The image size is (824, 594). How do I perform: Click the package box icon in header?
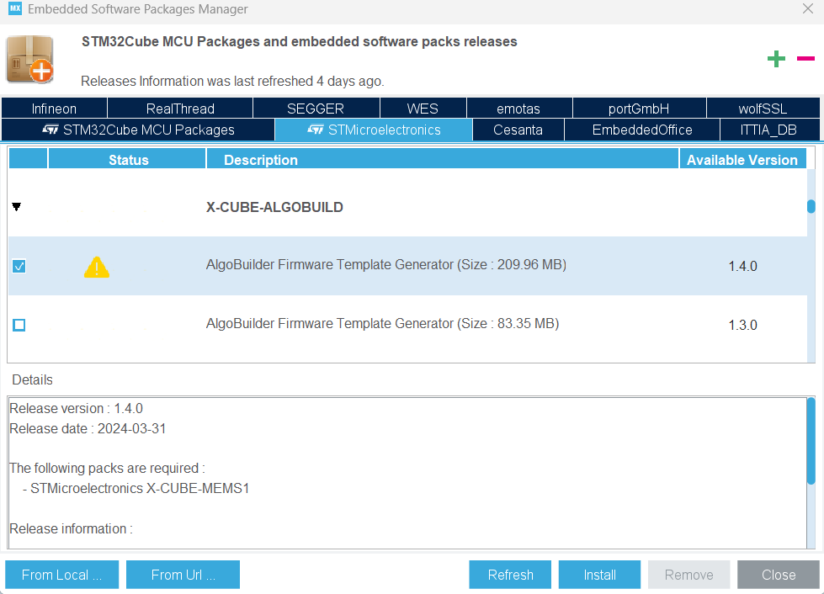30,59
